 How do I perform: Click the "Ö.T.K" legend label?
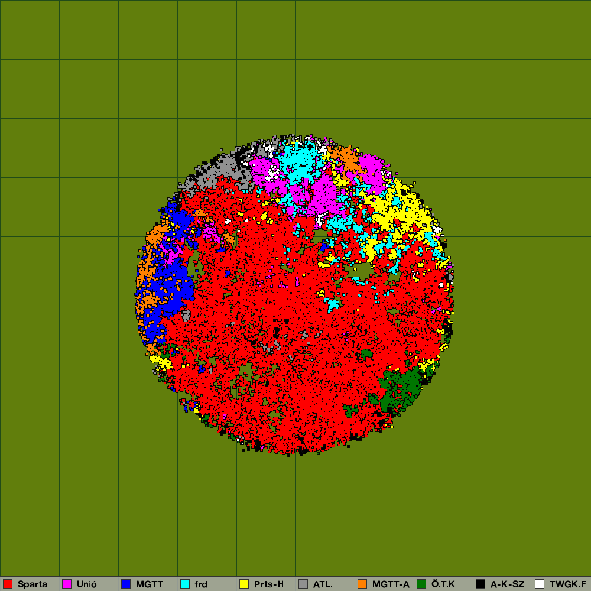click(x=443, y=584)
